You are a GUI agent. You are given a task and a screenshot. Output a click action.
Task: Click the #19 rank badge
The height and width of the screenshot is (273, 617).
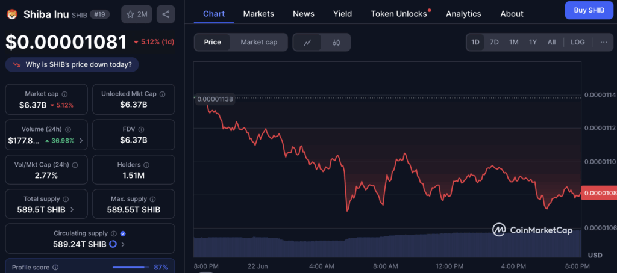point(99,14)
